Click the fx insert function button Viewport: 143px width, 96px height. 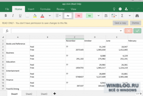7,31
